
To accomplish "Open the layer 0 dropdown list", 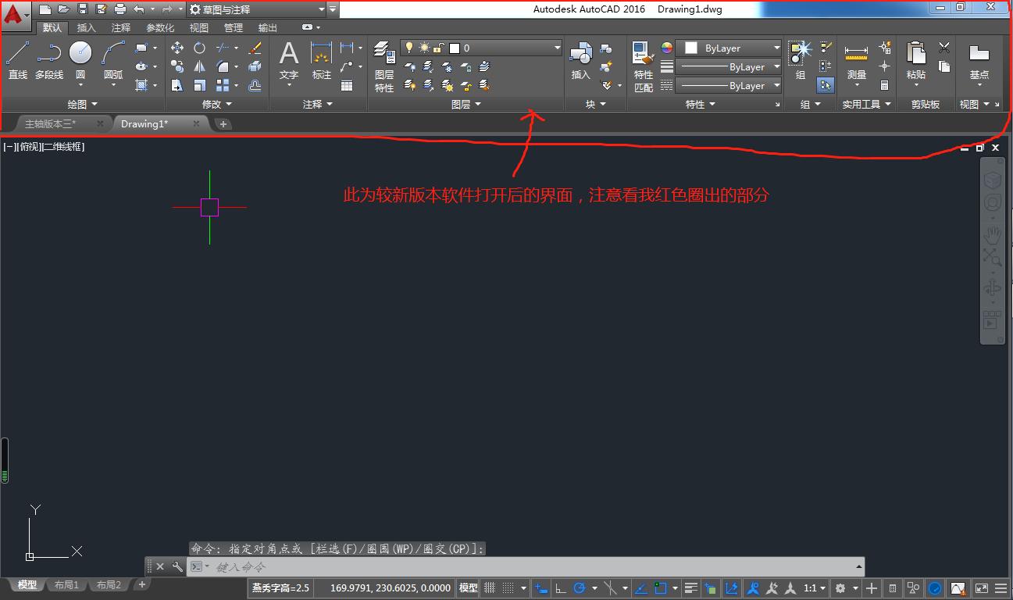I will (481, 48).
